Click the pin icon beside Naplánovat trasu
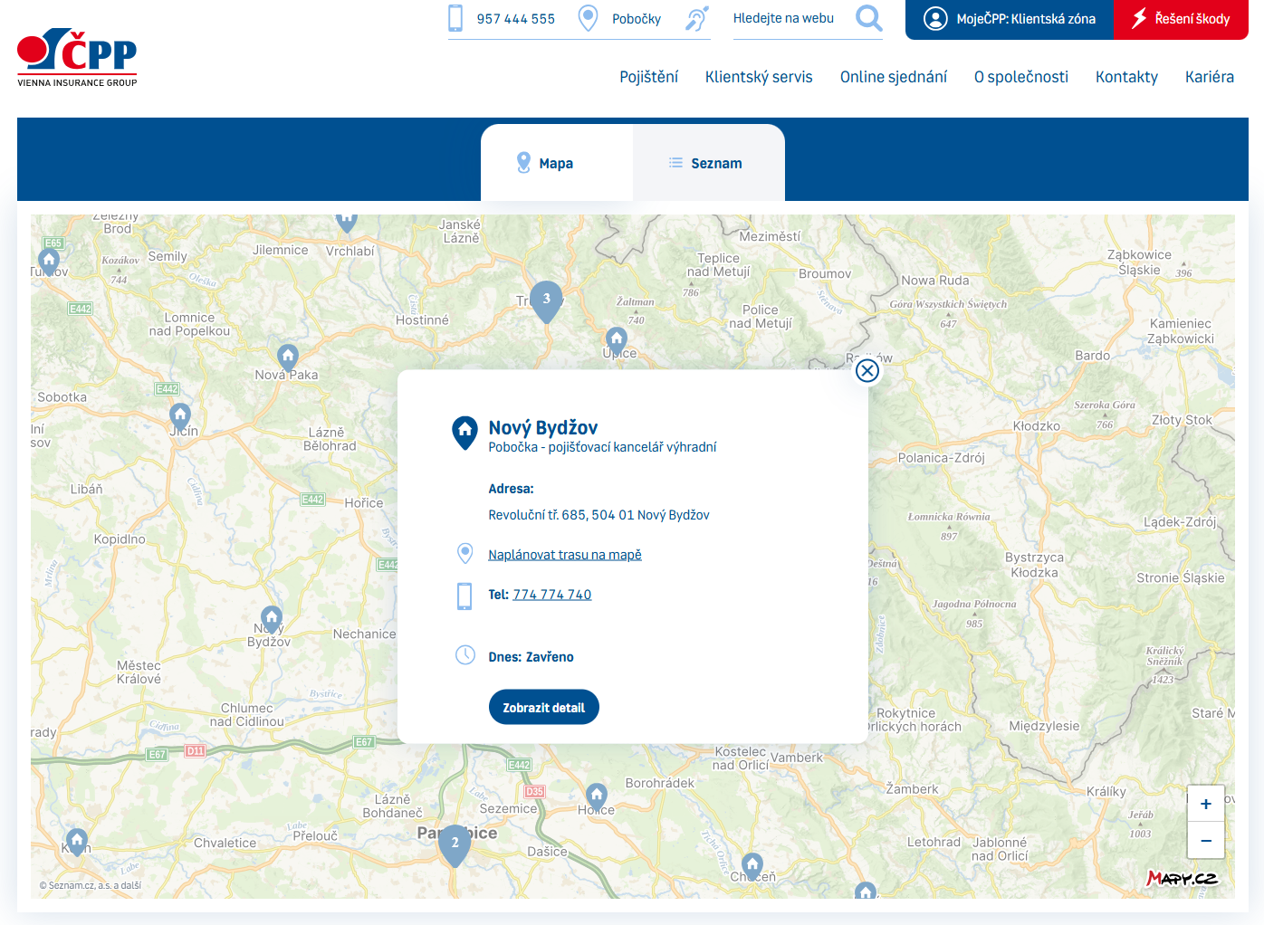This screenshot has width=1264, height=925. click(x=464, y=553)
